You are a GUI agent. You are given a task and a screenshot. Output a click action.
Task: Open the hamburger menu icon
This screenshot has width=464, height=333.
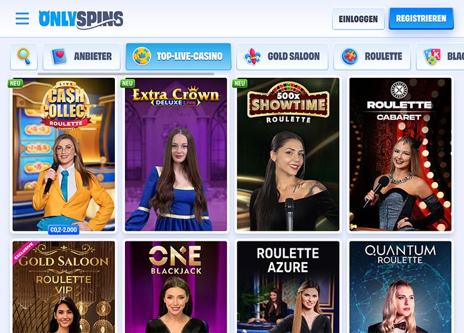(x=22, y=18)
